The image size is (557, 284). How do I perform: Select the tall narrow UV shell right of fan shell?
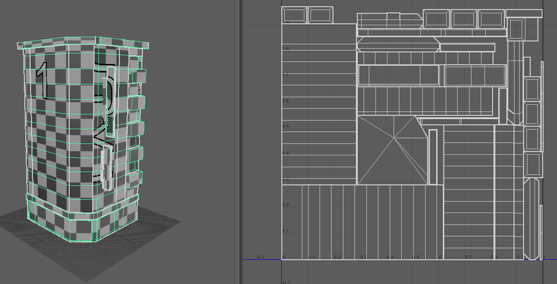tap(433, 157)
